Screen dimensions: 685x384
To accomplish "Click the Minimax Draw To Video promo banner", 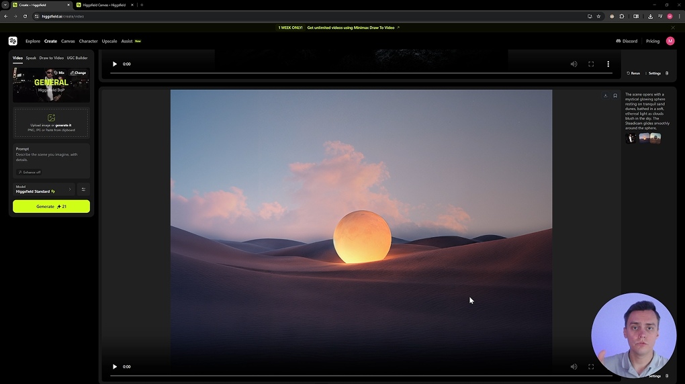I will (338, 28).
